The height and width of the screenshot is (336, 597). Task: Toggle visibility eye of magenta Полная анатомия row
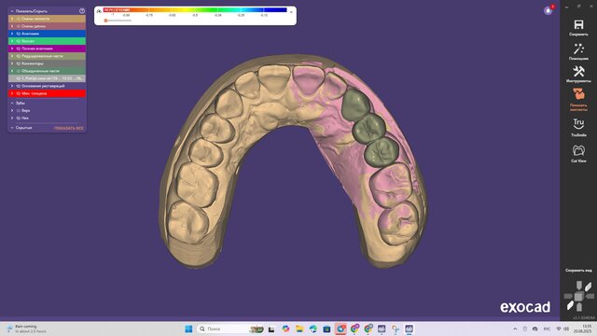pos(19,49)
